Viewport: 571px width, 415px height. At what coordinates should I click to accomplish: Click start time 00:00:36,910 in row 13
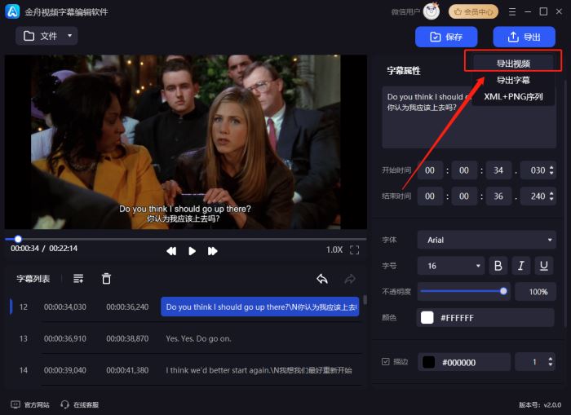65,338
